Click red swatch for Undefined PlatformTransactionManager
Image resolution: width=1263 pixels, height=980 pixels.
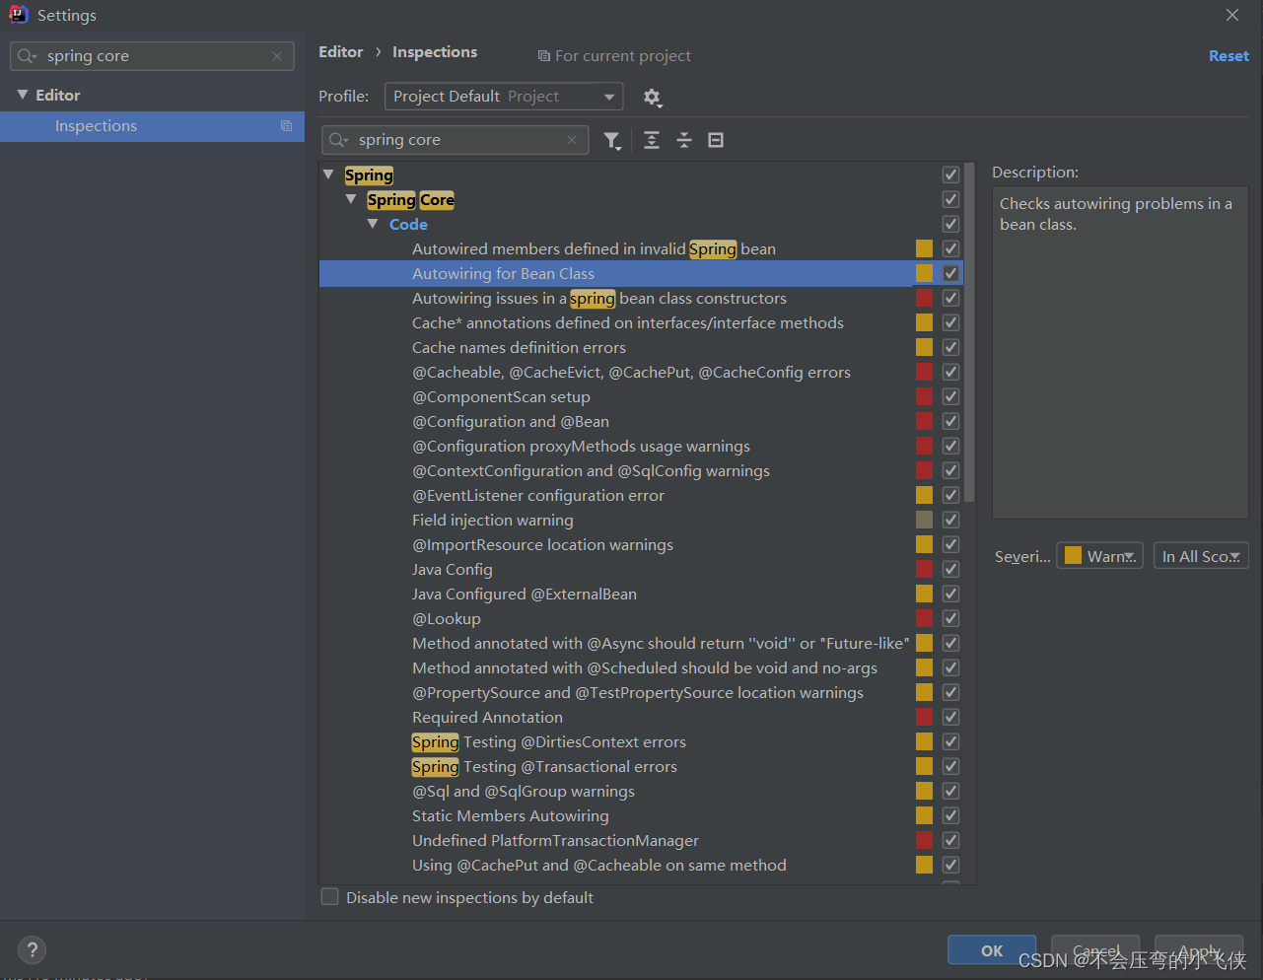(924, 840)
